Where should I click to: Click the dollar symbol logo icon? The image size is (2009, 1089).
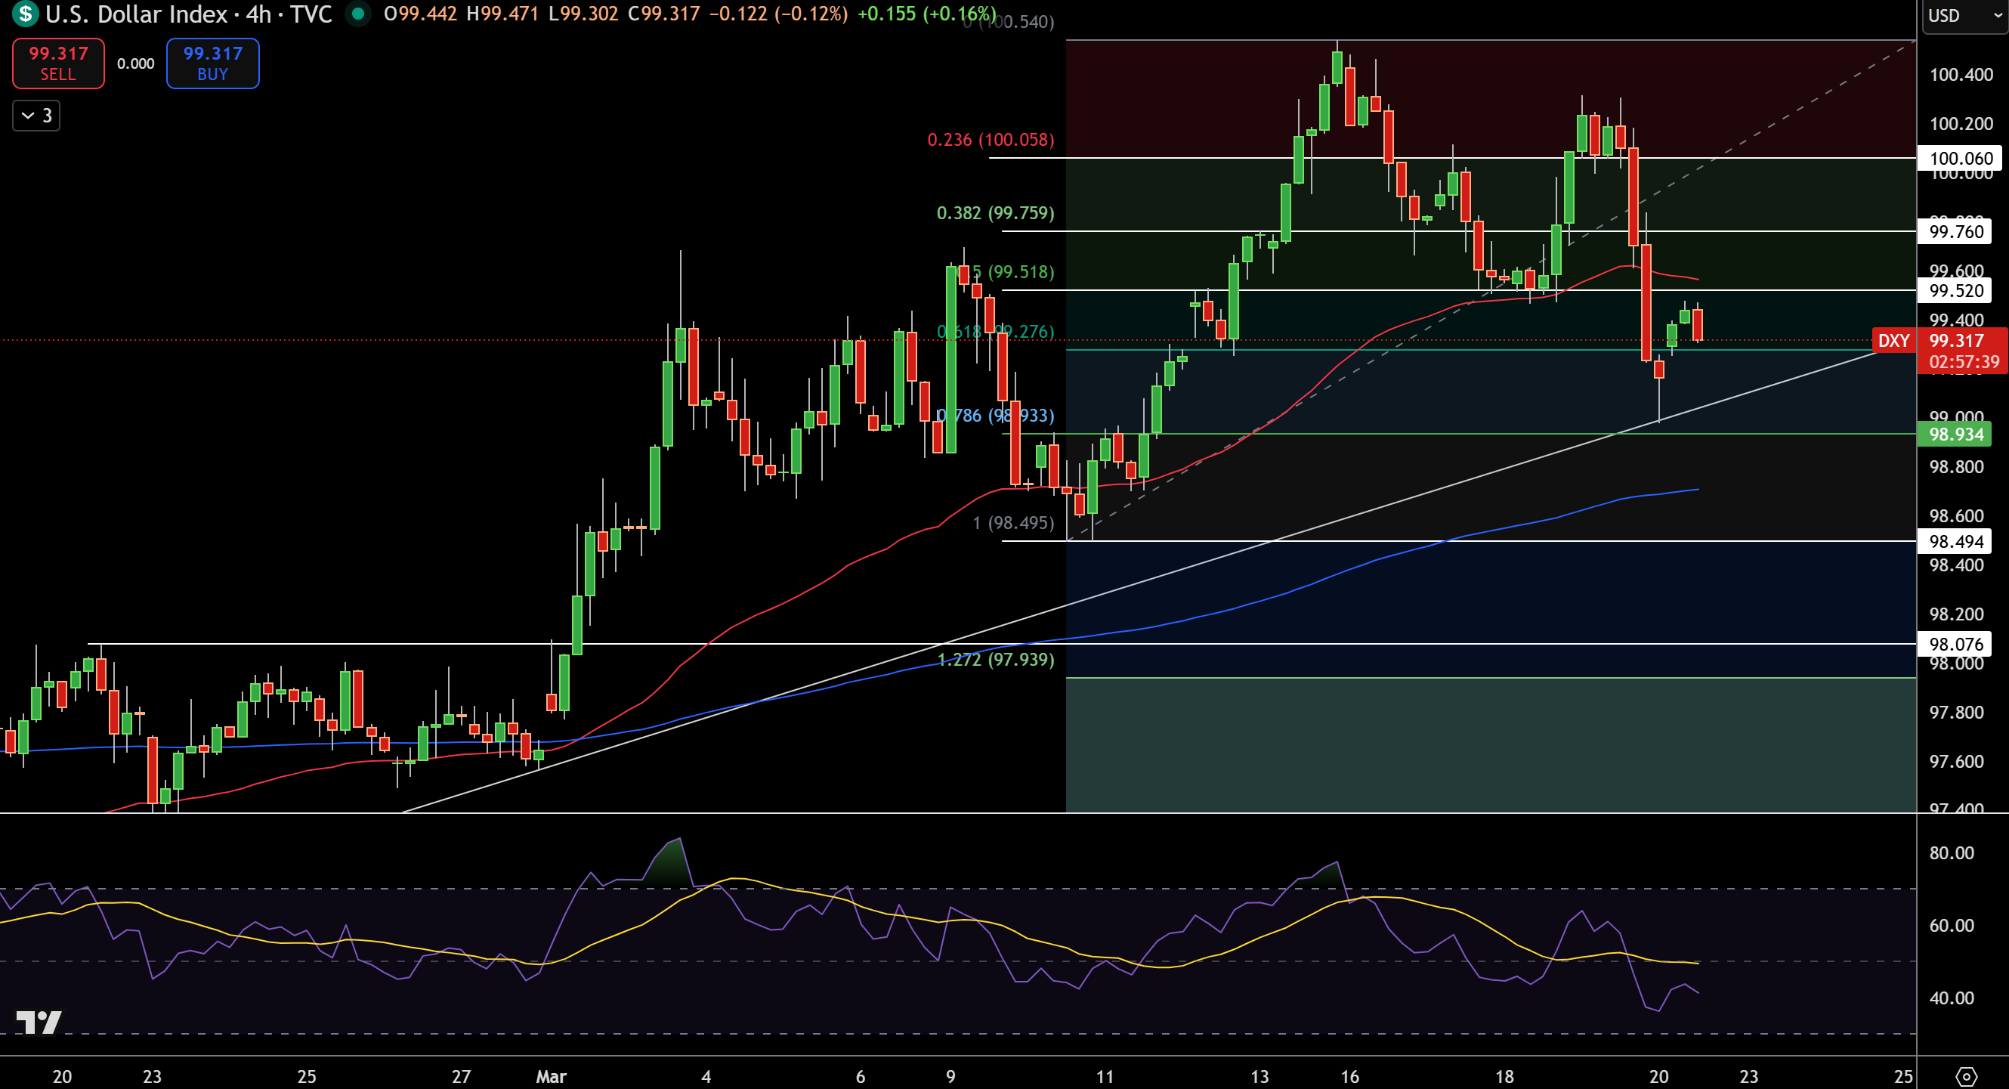pos(25,14)
